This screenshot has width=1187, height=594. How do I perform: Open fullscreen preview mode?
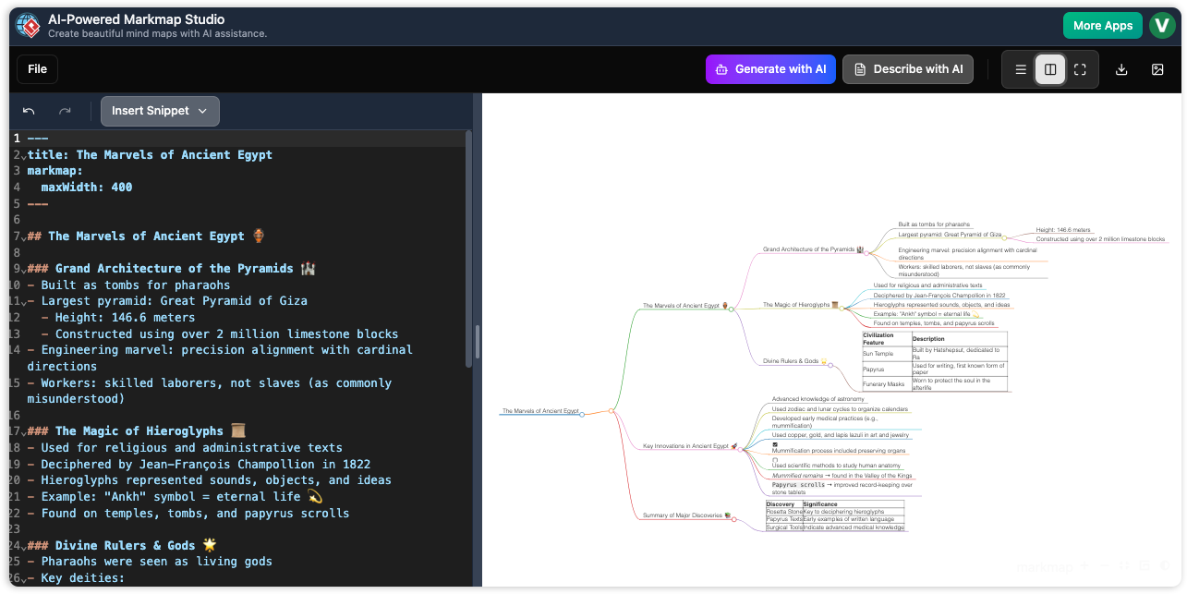[1080, 68]
